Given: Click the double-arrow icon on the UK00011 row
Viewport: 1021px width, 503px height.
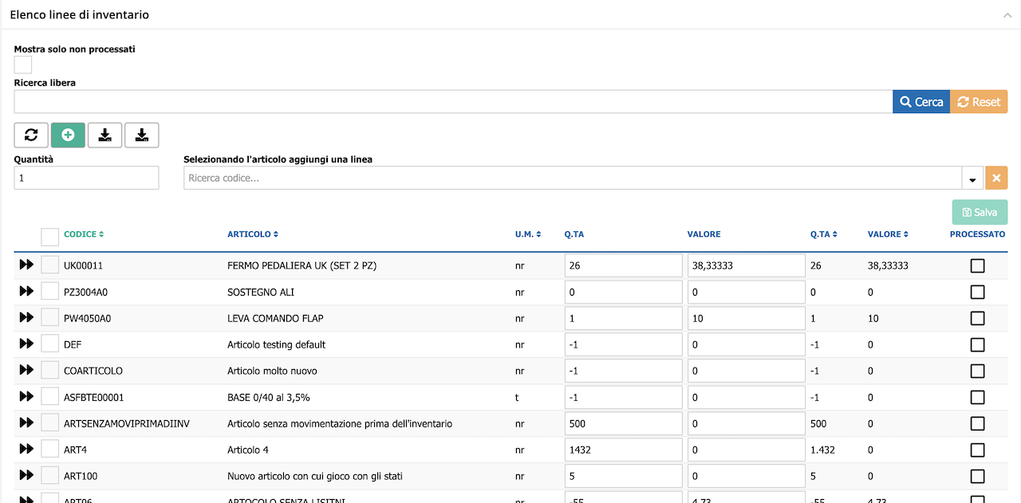Looking at the screenshot, I should pos(26,265).
